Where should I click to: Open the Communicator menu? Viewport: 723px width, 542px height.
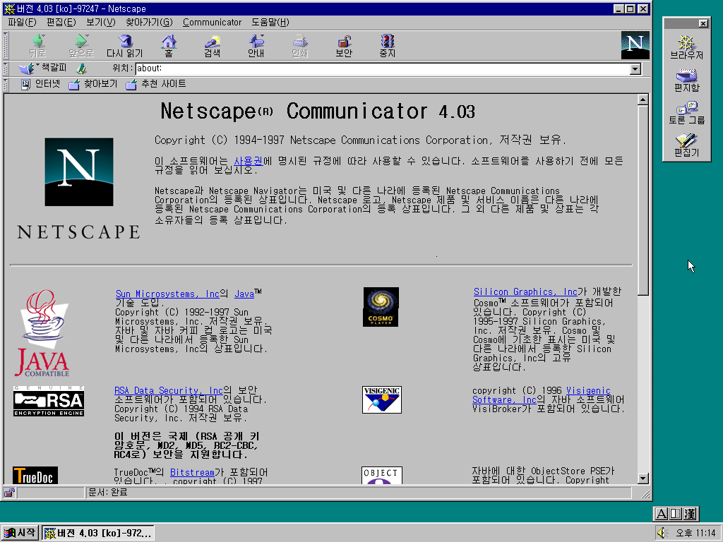[212, 22]
